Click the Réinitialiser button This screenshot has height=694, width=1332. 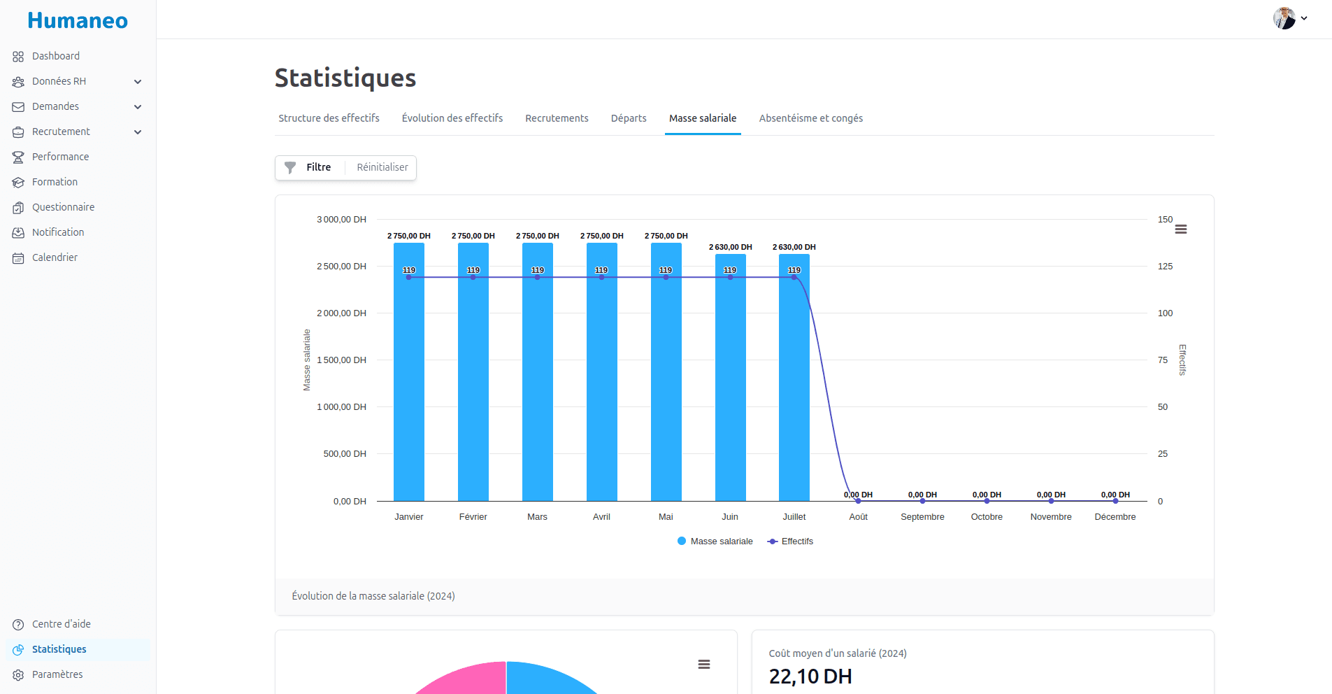pyautogui.click(x=382, y=167)
